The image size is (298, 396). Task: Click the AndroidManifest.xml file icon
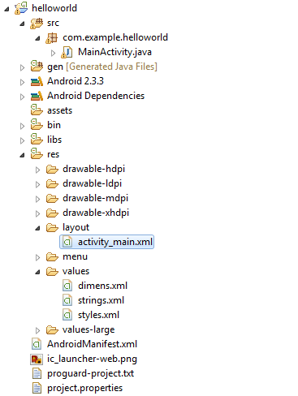37,344
